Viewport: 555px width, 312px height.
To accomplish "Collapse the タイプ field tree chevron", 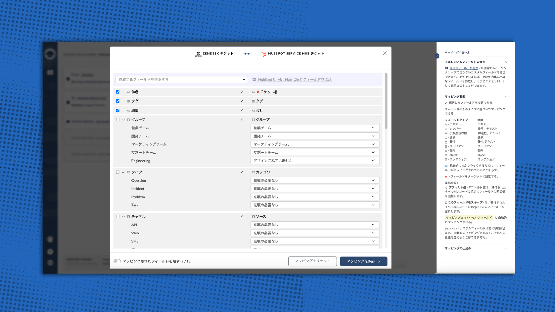I will 123,172.
